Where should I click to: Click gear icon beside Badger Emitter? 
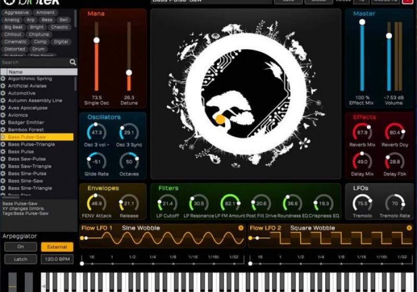pos(3,123)
